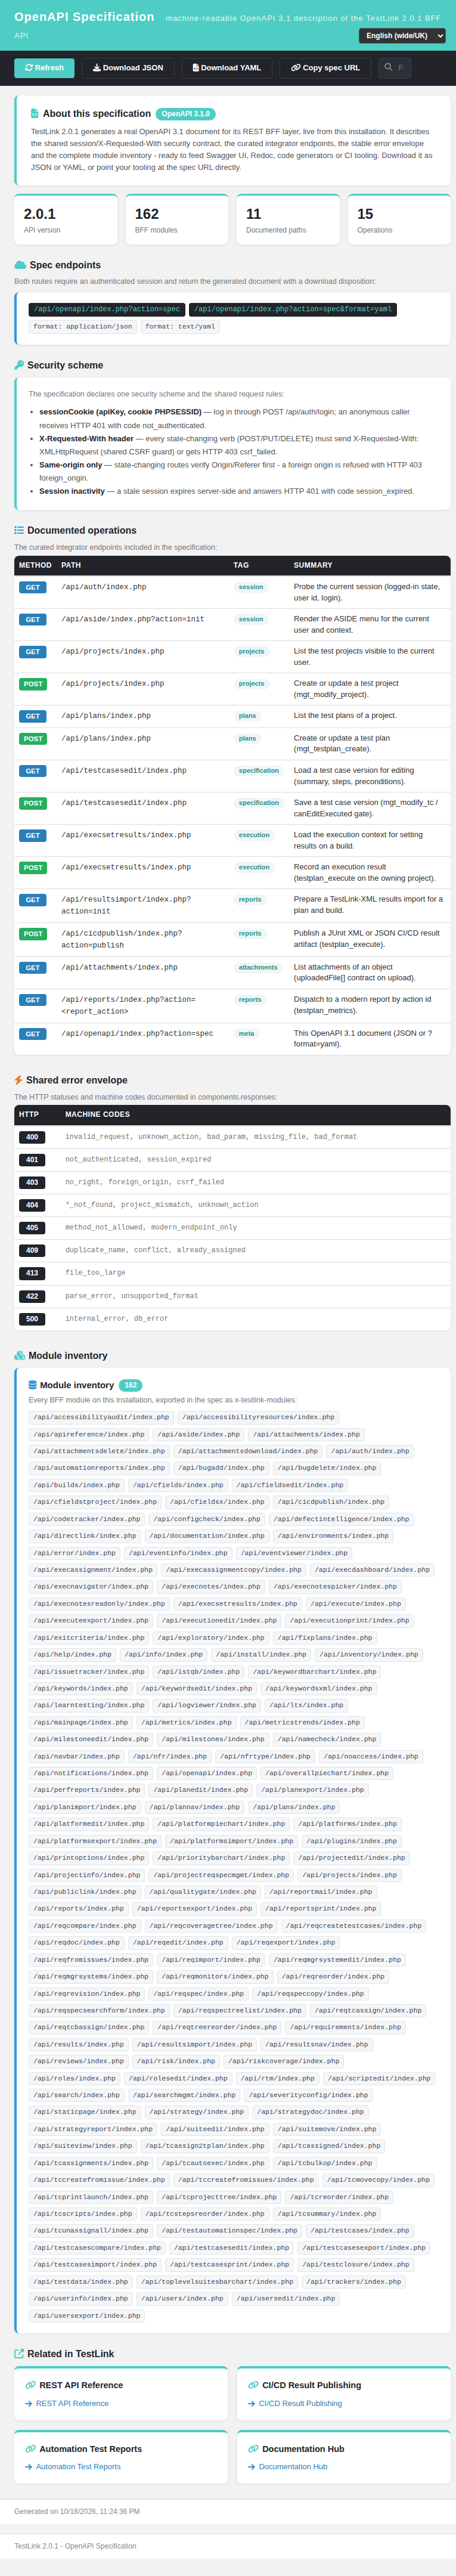The height and width of the screenshot is (2576, 456).
Task: Click the arrow icon before CI/CD Result Publishing link
Action: click(251, 2403)
